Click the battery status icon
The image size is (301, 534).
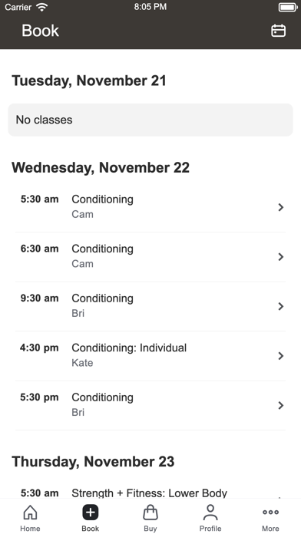288,7
